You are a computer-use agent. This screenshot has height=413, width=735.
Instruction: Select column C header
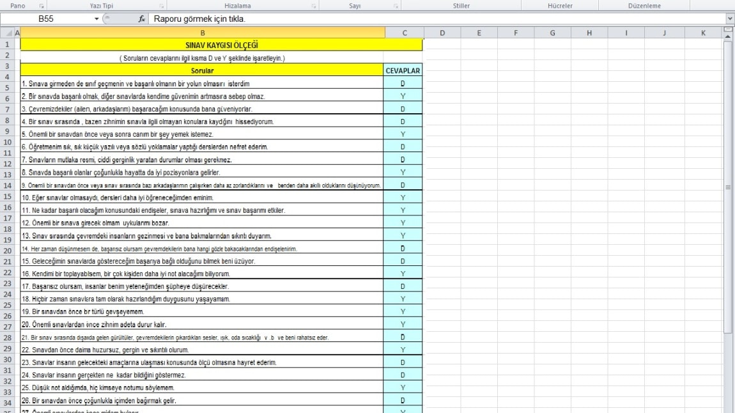404,32
